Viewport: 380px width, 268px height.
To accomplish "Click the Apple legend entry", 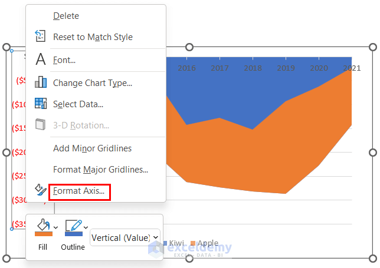I will pyautogui.click(x=204, y=243).
